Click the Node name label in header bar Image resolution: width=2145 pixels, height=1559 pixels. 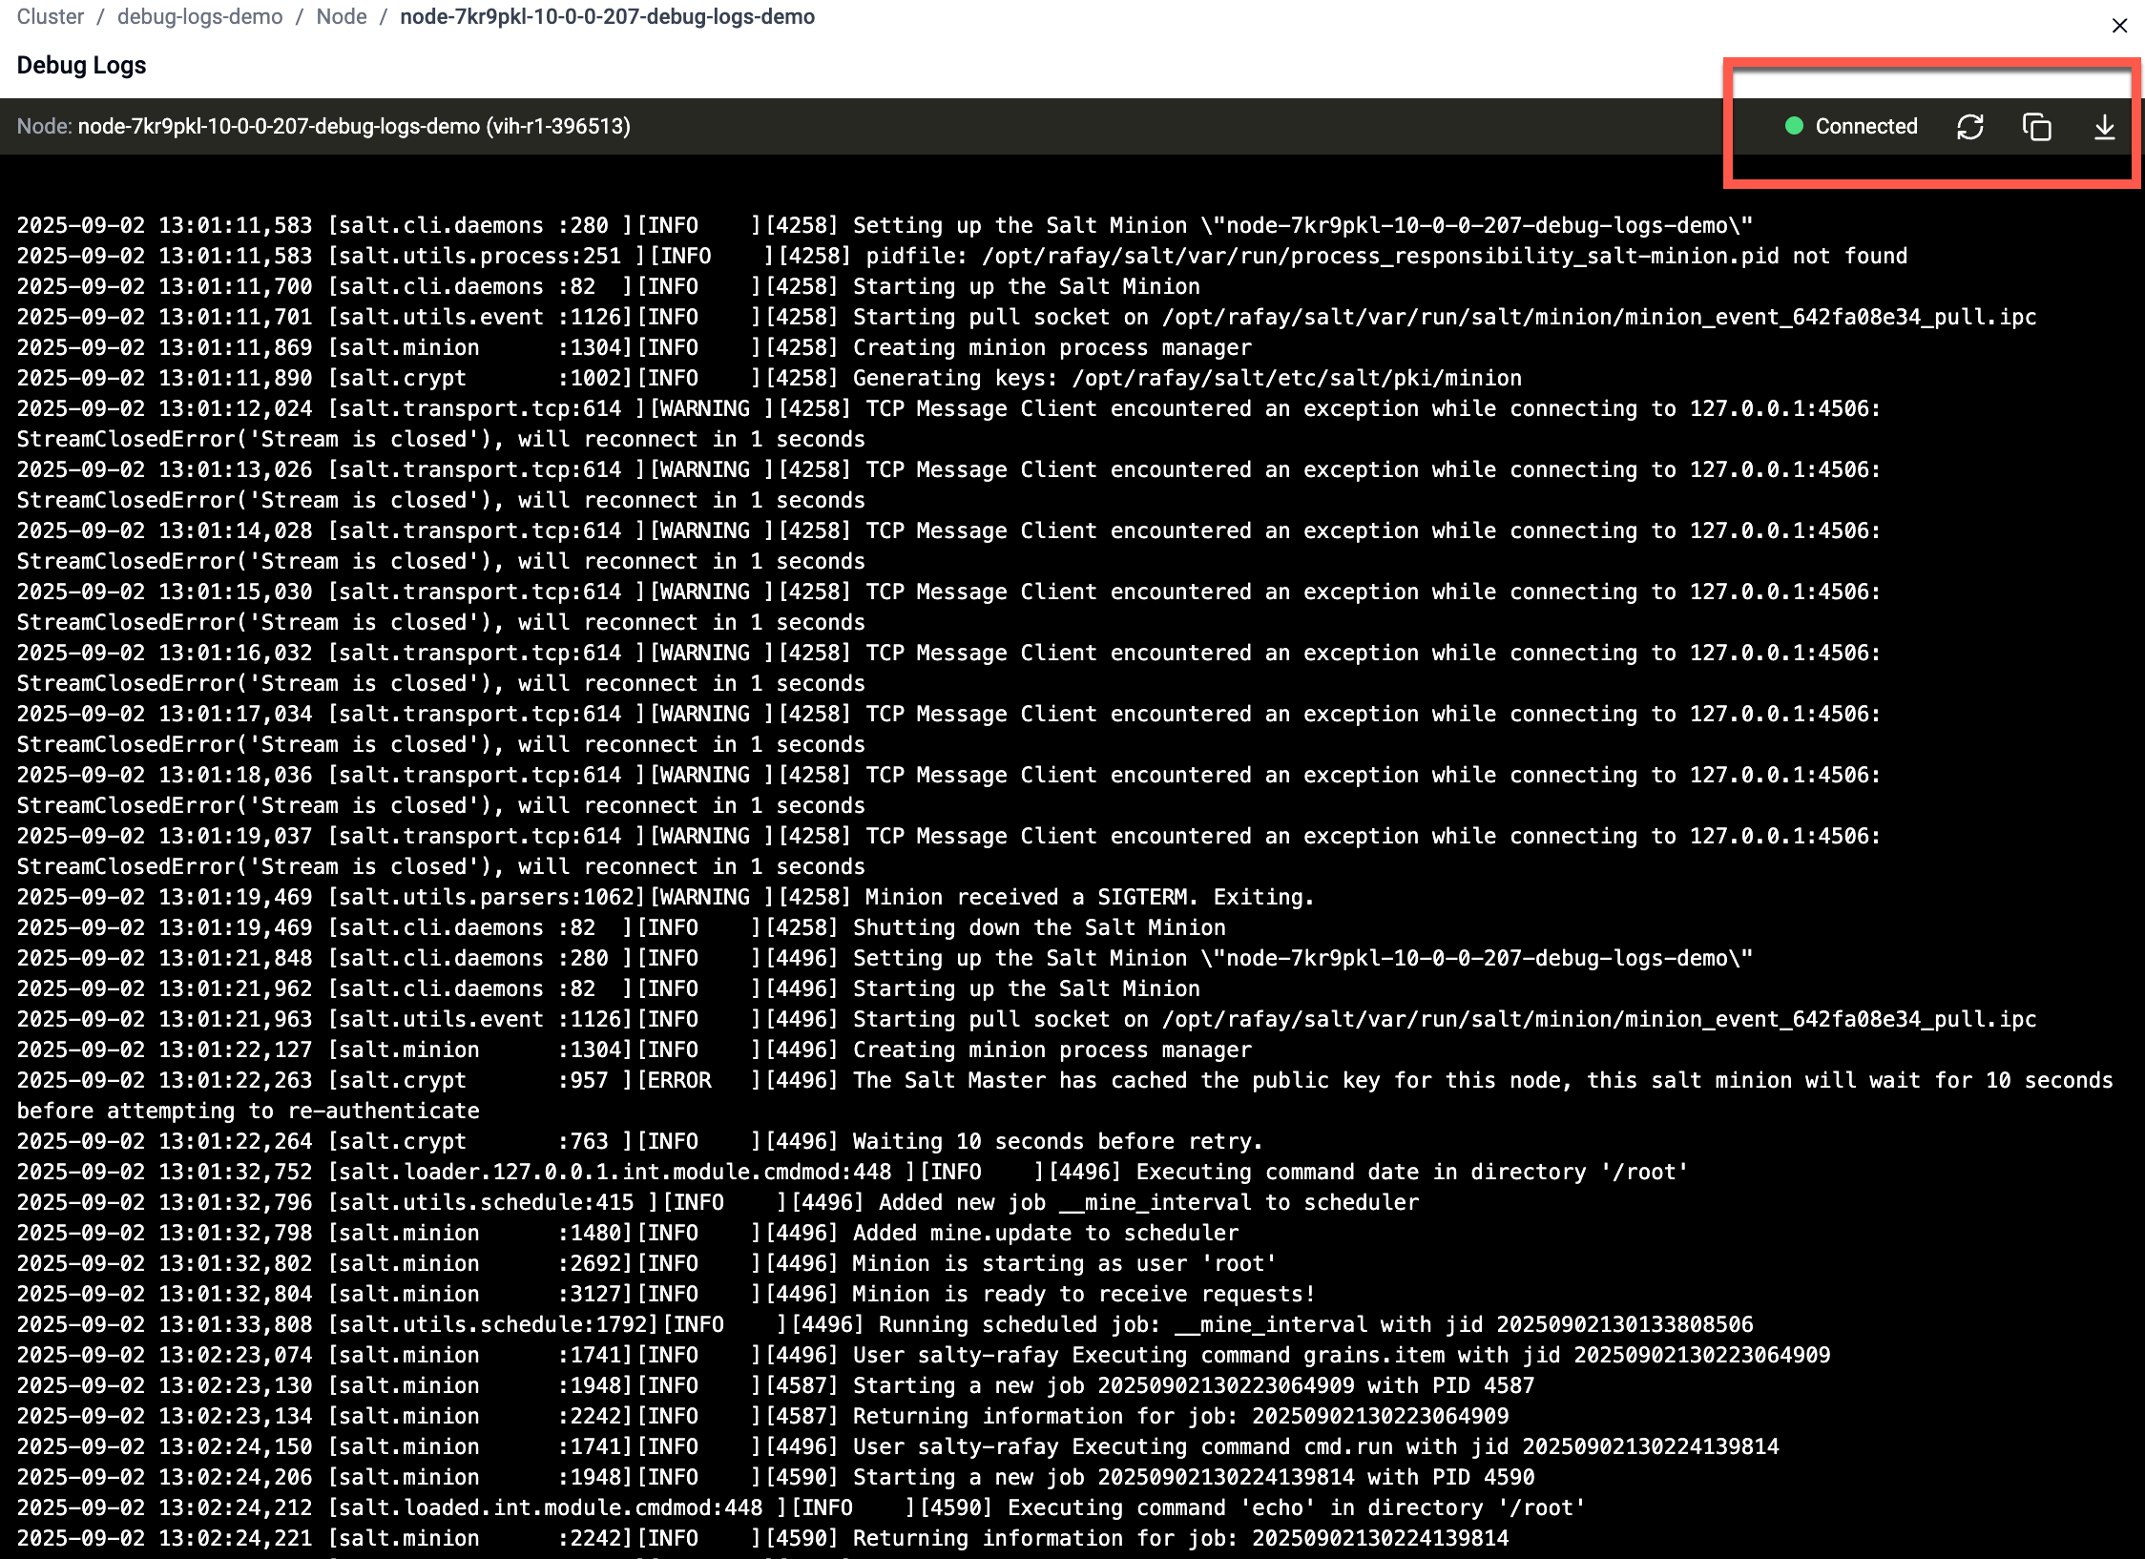click(x=323, y=126)
